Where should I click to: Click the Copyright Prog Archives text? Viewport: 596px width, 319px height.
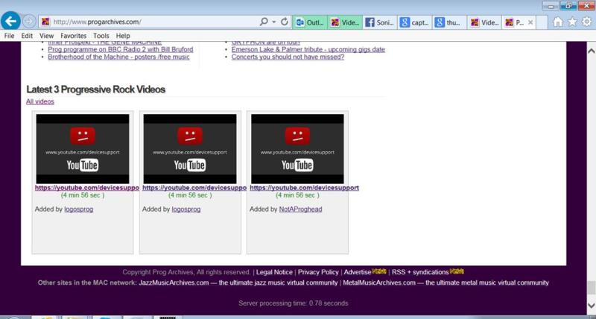pyautogui.click(x=186, y=272)
